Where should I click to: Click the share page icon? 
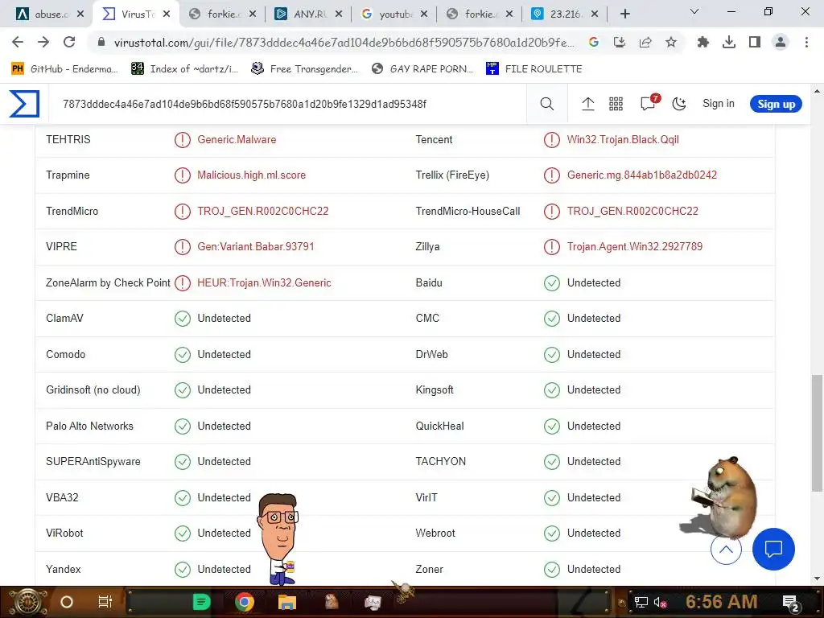(x=645, y=42)
